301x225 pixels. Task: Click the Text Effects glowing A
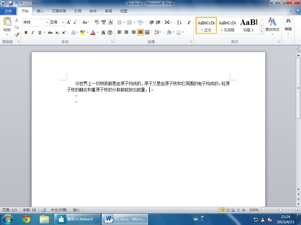pyautogui.click(x=73, y=33)
